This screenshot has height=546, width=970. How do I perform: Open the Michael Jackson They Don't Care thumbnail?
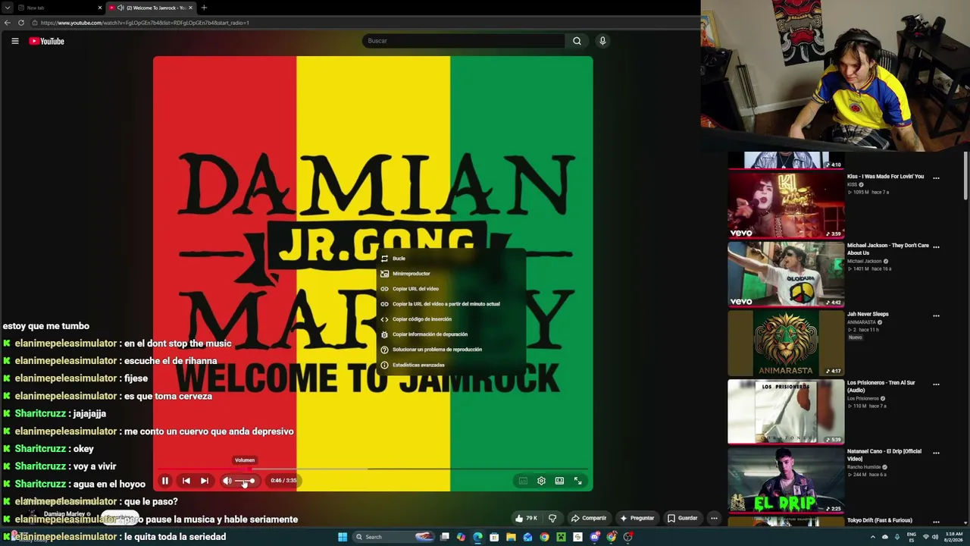(786, 274)
